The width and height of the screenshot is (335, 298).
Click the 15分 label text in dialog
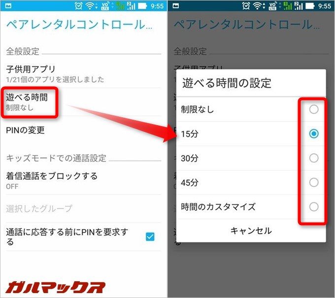190,134
